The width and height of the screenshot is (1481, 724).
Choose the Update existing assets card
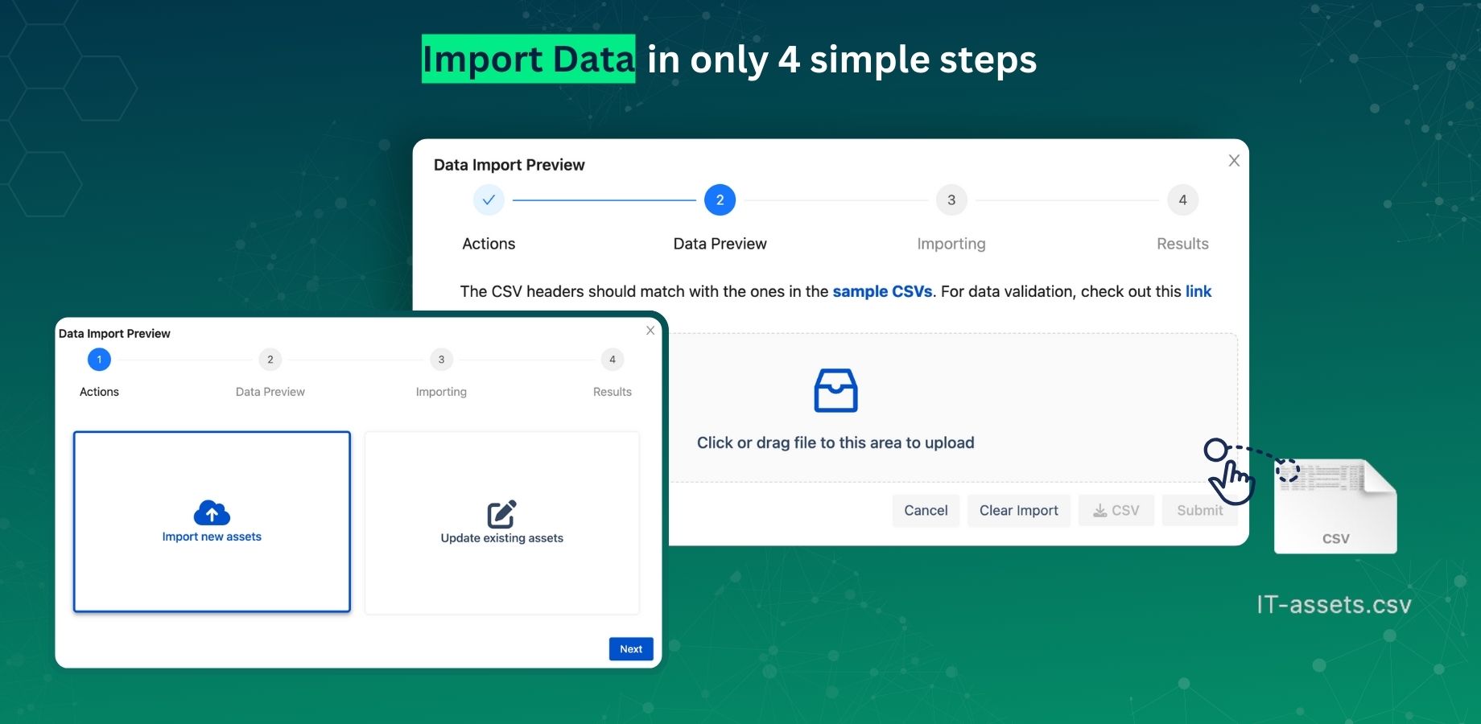coord(502,523)
